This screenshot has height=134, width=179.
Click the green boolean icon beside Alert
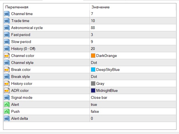tap(7, 104)
